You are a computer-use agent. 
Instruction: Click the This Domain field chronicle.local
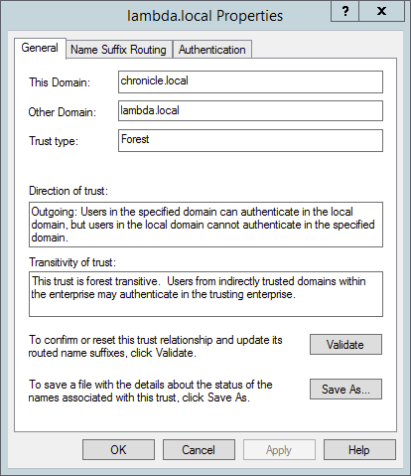pos(250,81)
